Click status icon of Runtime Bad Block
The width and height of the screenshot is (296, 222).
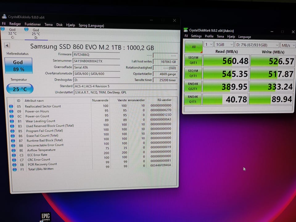pos(13,141)
